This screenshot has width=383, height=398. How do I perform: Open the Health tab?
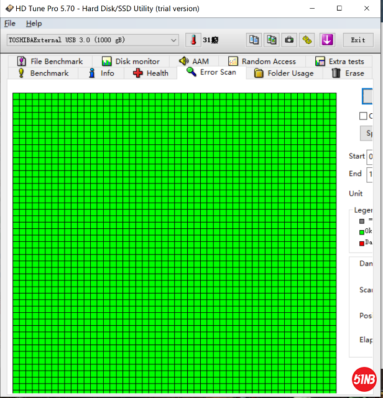click(150, 73)
